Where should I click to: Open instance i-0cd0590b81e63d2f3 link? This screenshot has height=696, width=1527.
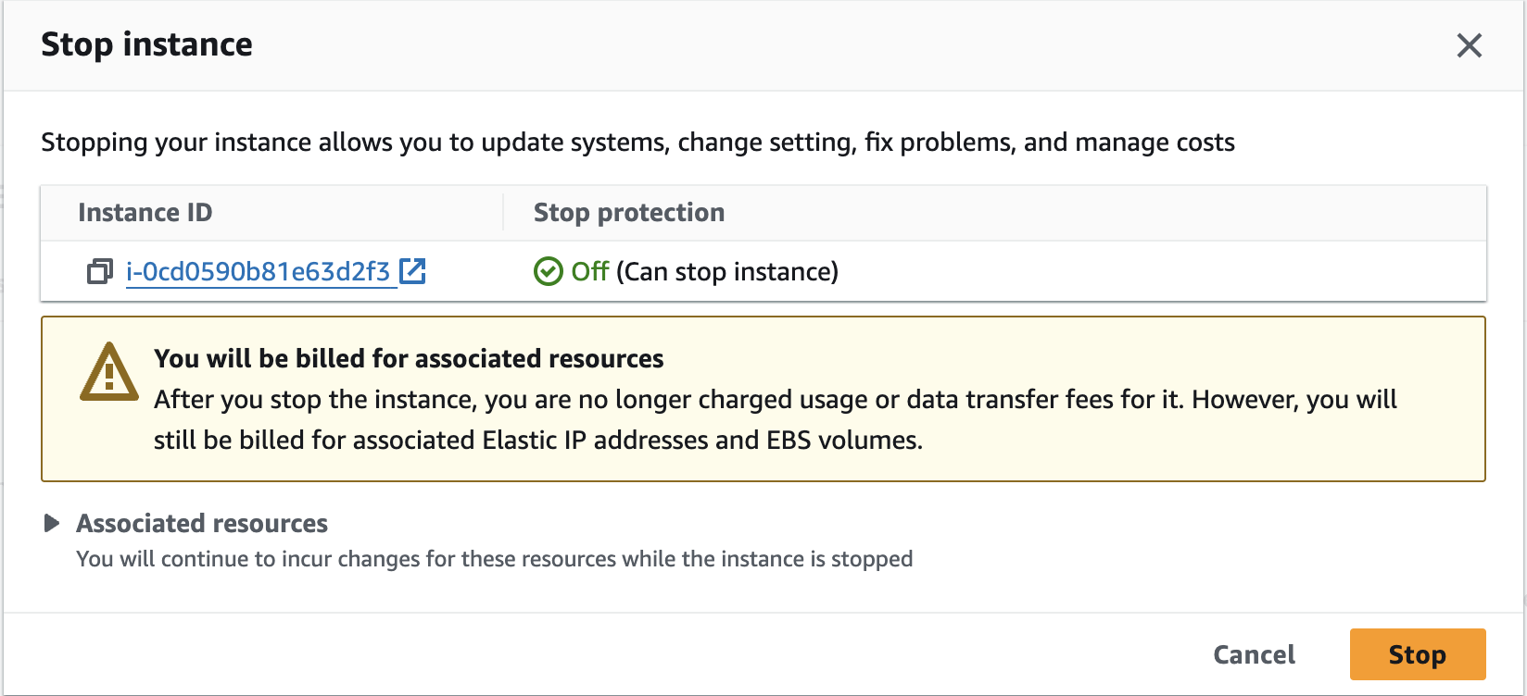pos(259,272)
